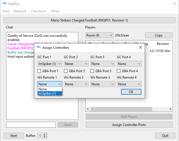
Task: Choose None in the Wii Remote 1 list
Action: click(x=50, y=89)
